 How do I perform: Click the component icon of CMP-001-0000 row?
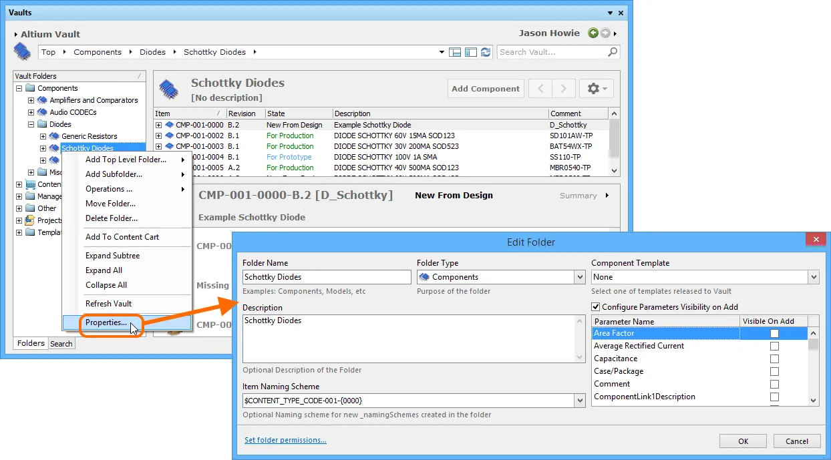tap(170, 125)
